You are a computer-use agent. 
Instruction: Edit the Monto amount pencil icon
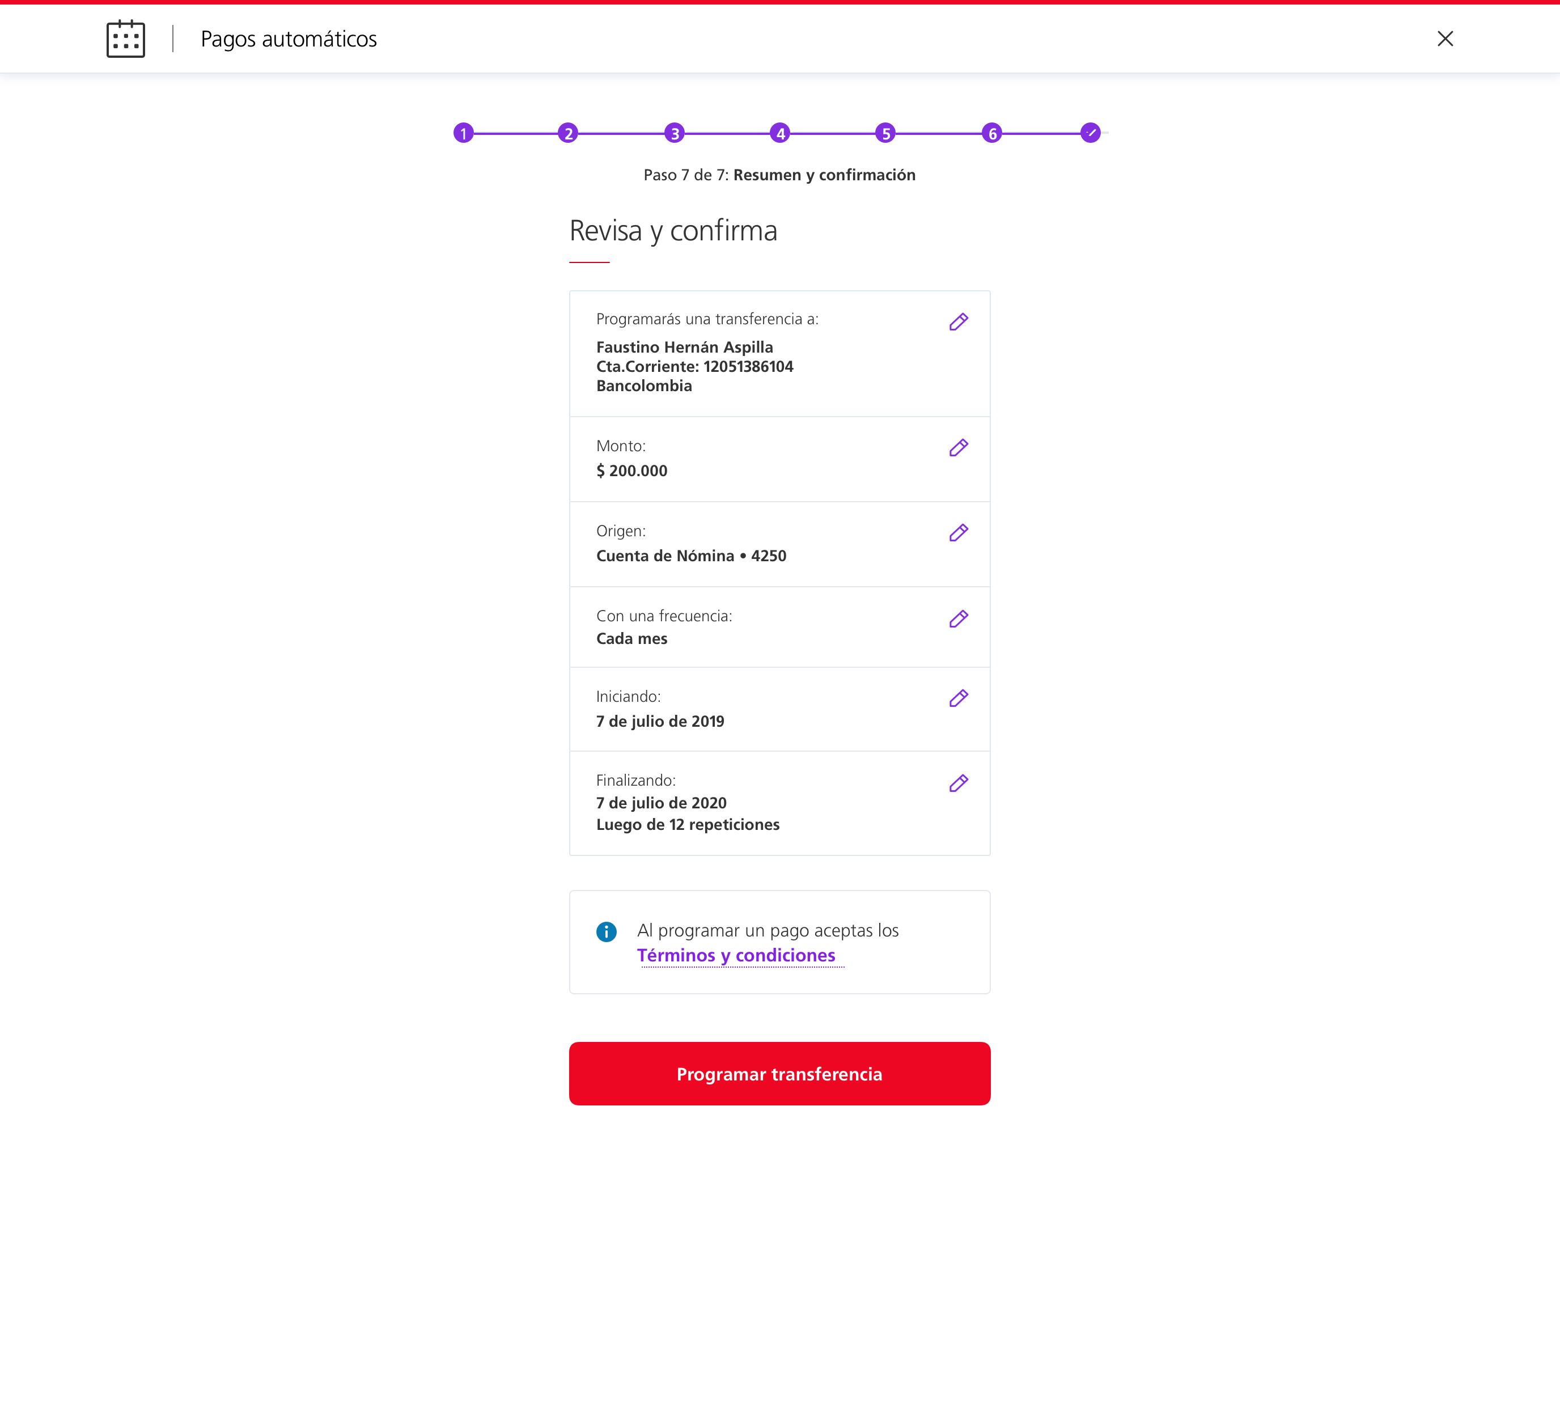click(958, 448)
